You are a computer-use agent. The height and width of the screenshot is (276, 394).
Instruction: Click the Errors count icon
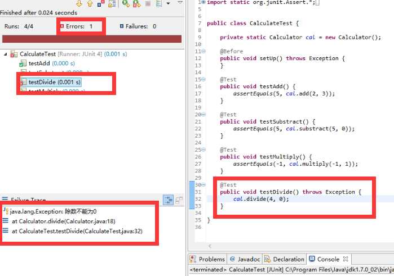62,26
